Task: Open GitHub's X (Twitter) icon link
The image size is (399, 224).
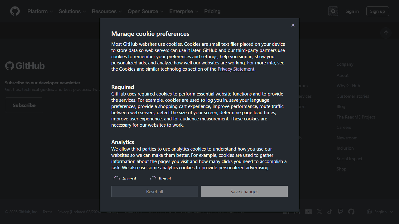Action: [320, 212]
